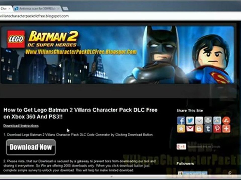Open more share options plus icon
241x180 pixels.
226,128
